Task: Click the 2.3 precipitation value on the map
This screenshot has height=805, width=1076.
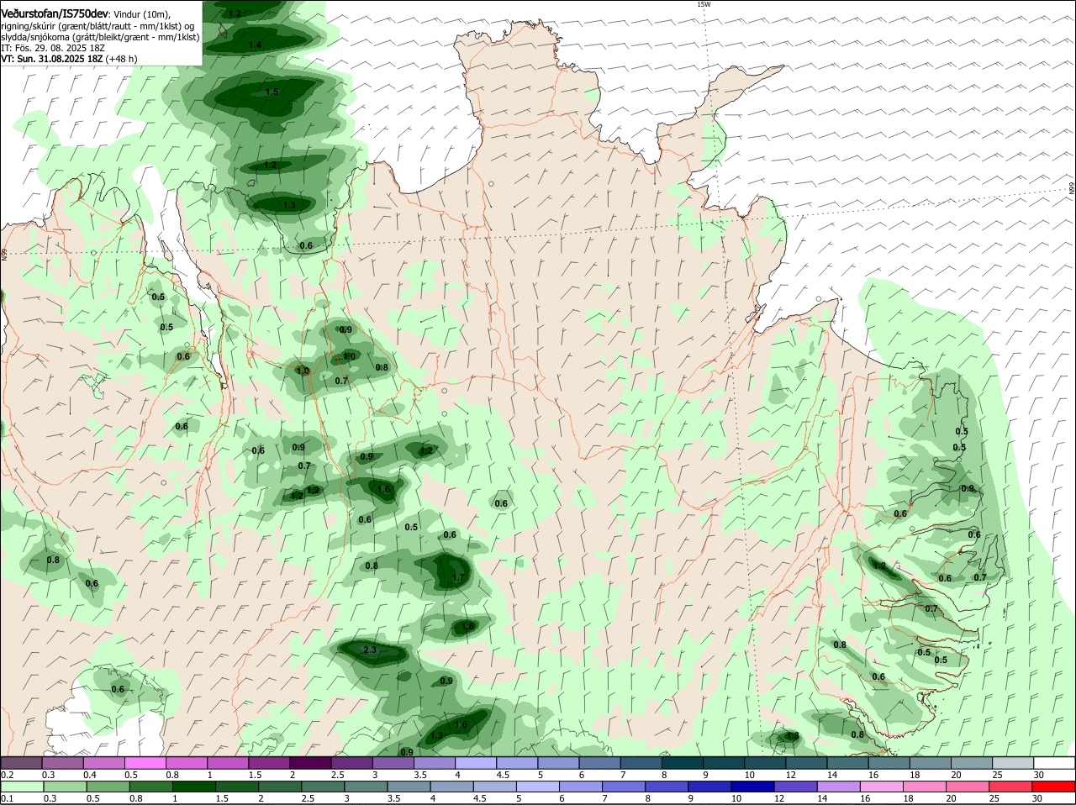Action: point(370,650)
